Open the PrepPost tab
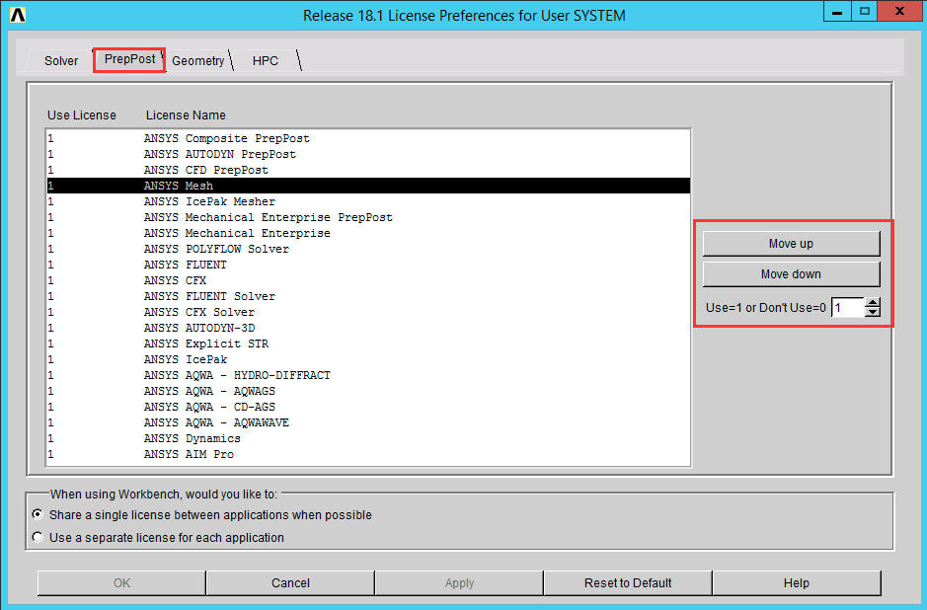 [x=129, y=59]
